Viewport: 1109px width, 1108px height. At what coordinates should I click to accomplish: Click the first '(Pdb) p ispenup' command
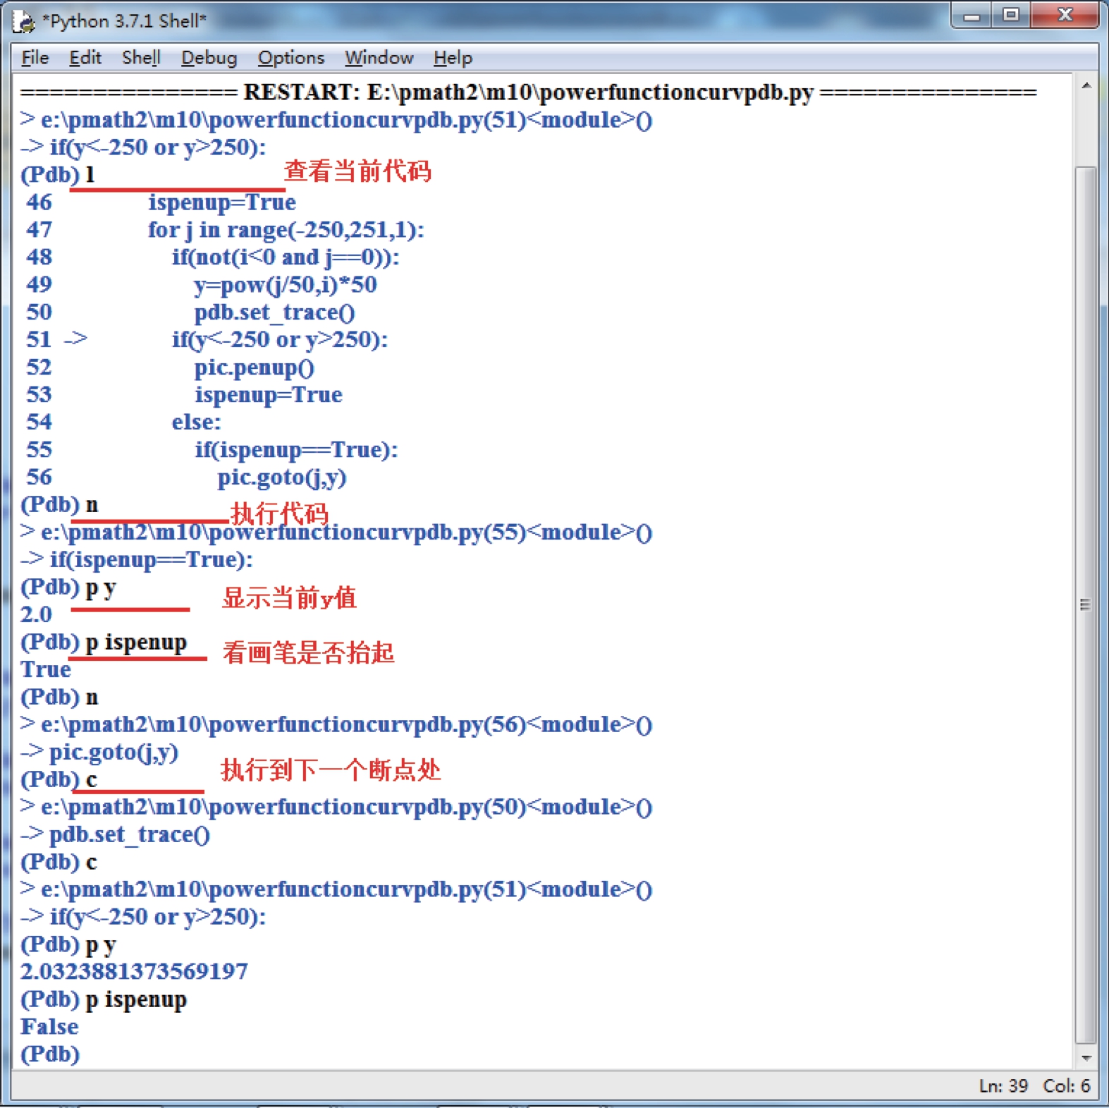(x=104, y=643)
